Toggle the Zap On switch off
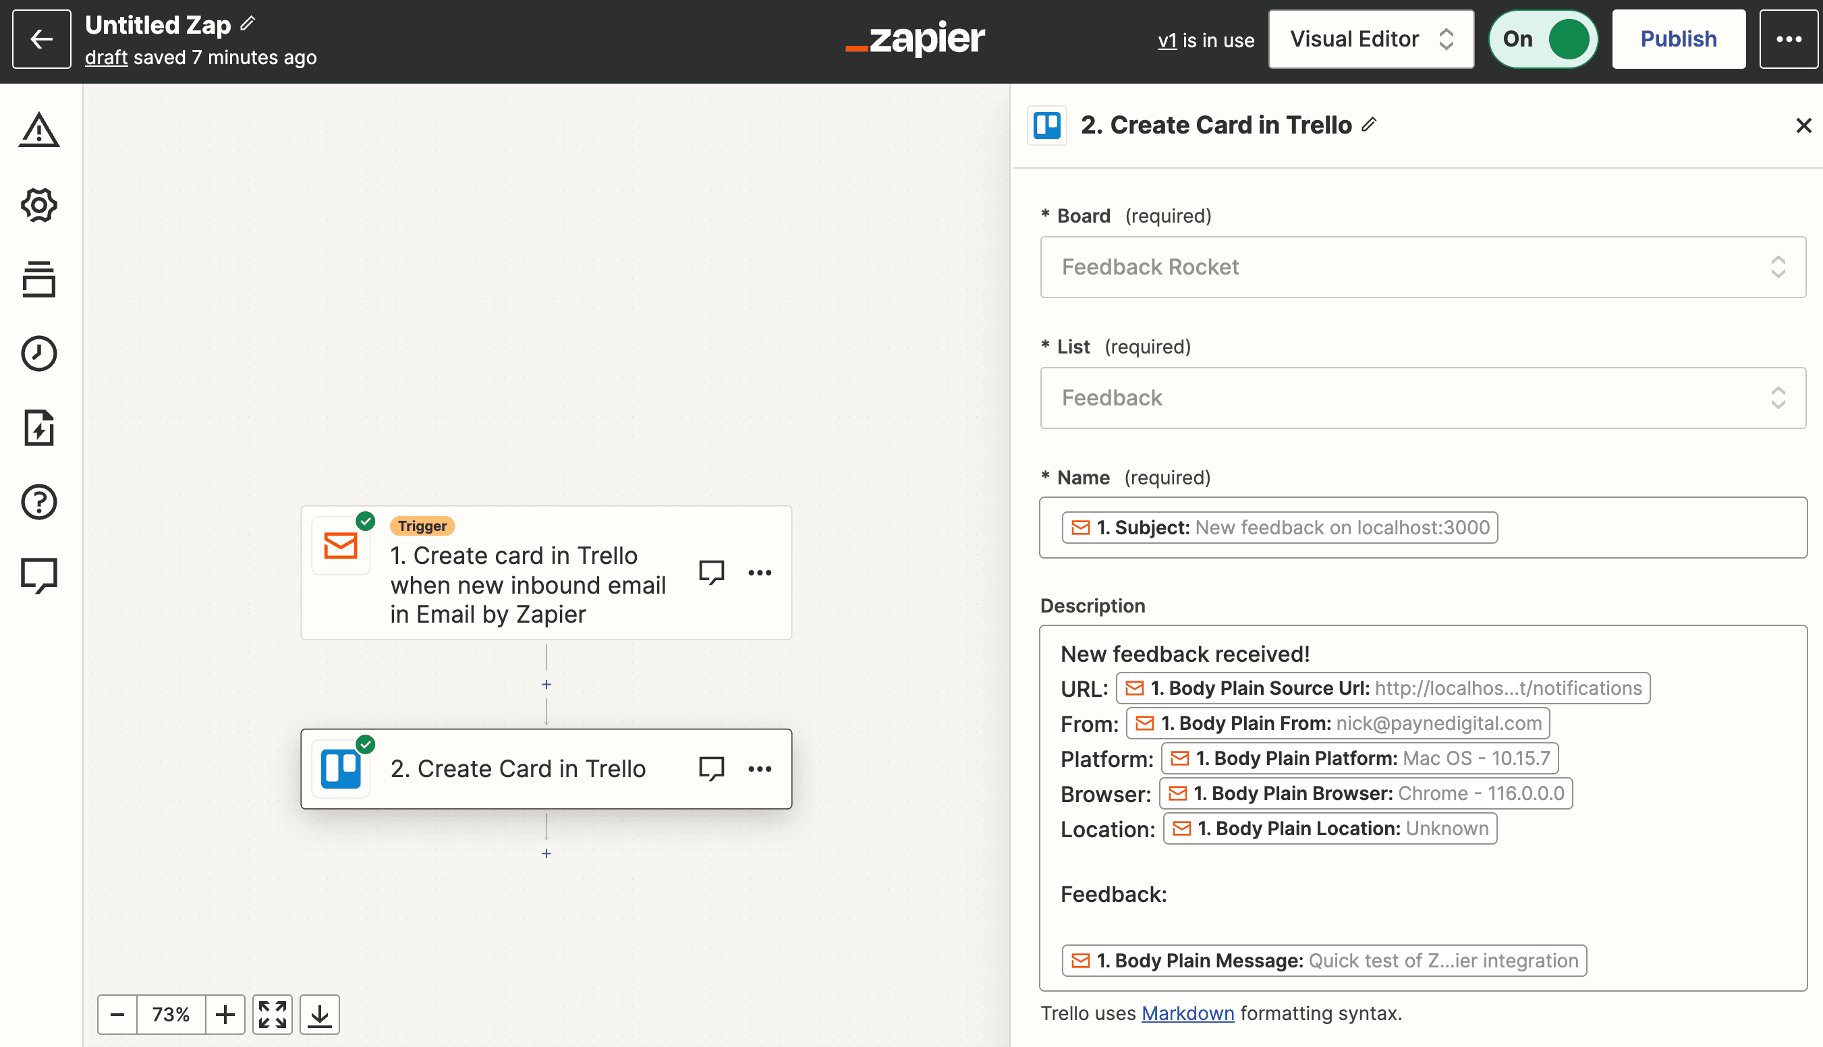 tap(1543, 40)
